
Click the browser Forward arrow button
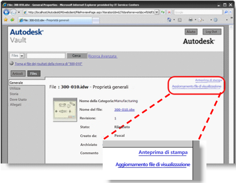coord(13,12)
